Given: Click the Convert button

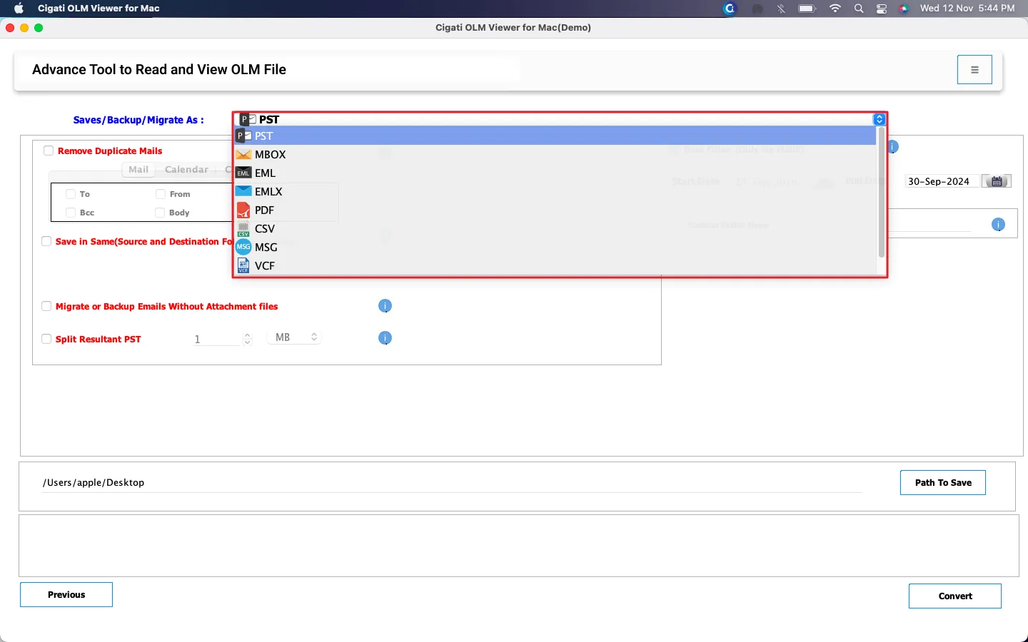Looking at the screenshot, I should tap(954, 596).
